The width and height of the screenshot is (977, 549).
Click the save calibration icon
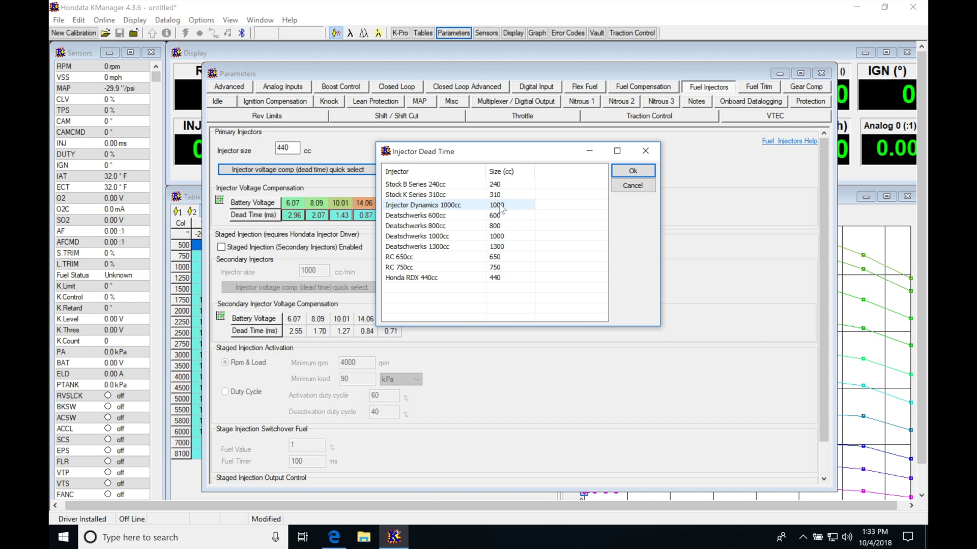click(120, 33)
